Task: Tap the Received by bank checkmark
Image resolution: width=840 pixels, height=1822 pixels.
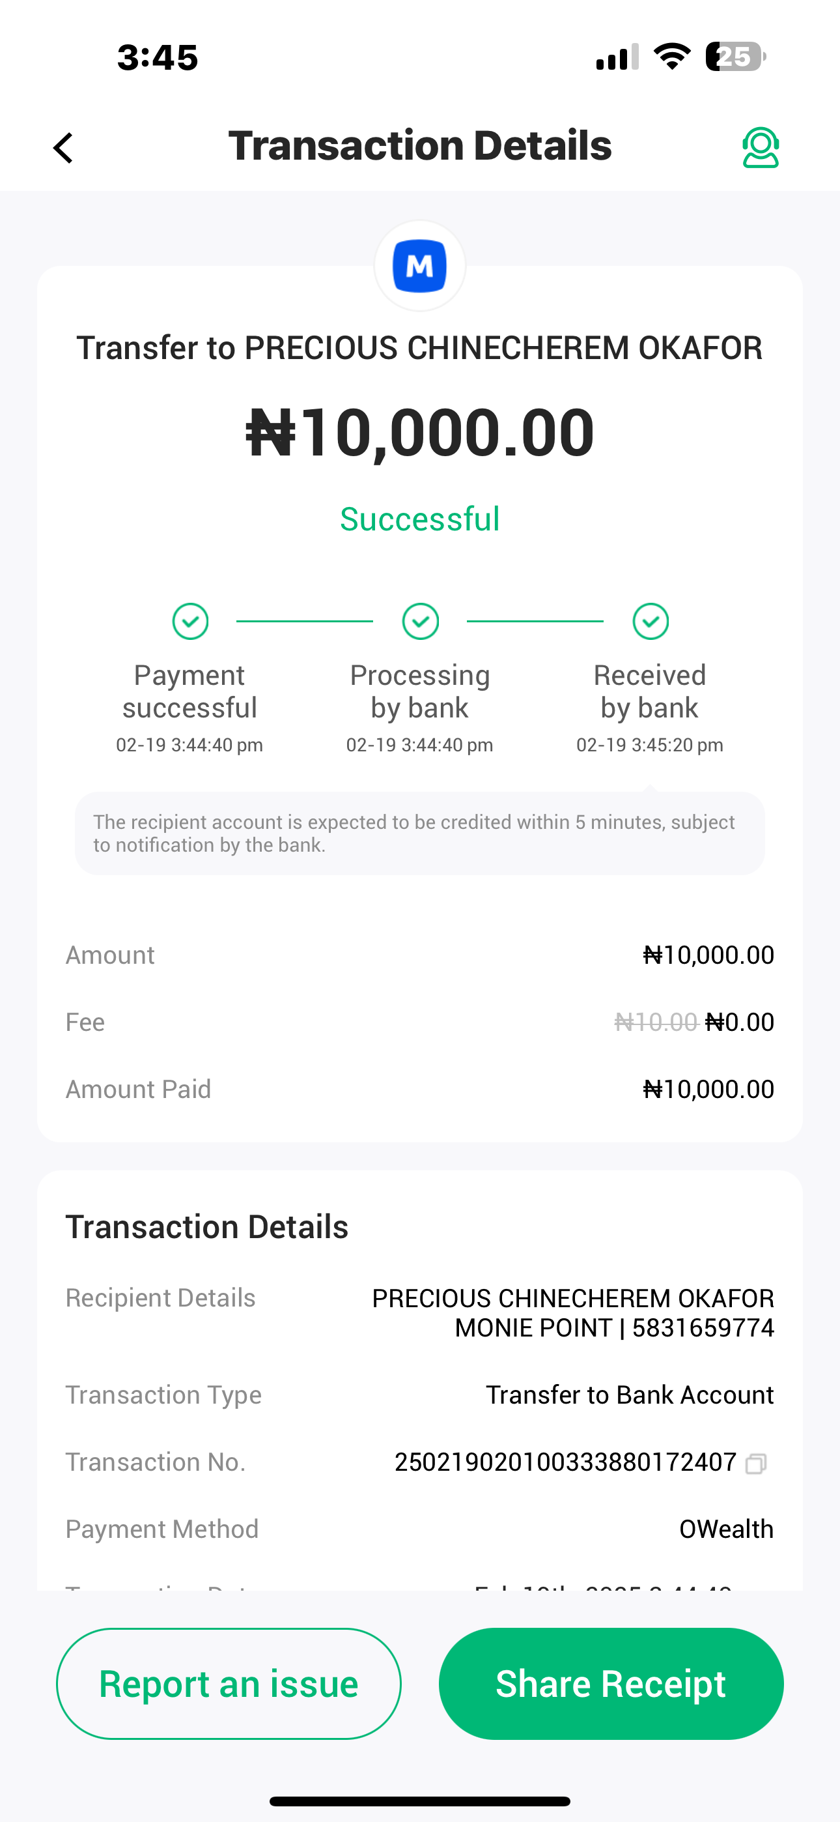Action: tap(651, 621)
